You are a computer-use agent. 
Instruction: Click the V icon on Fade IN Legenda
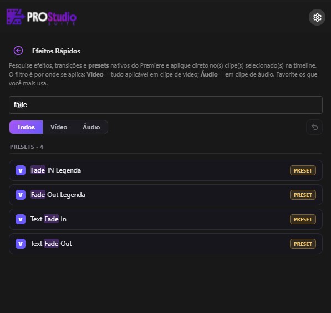coord(21,170)
